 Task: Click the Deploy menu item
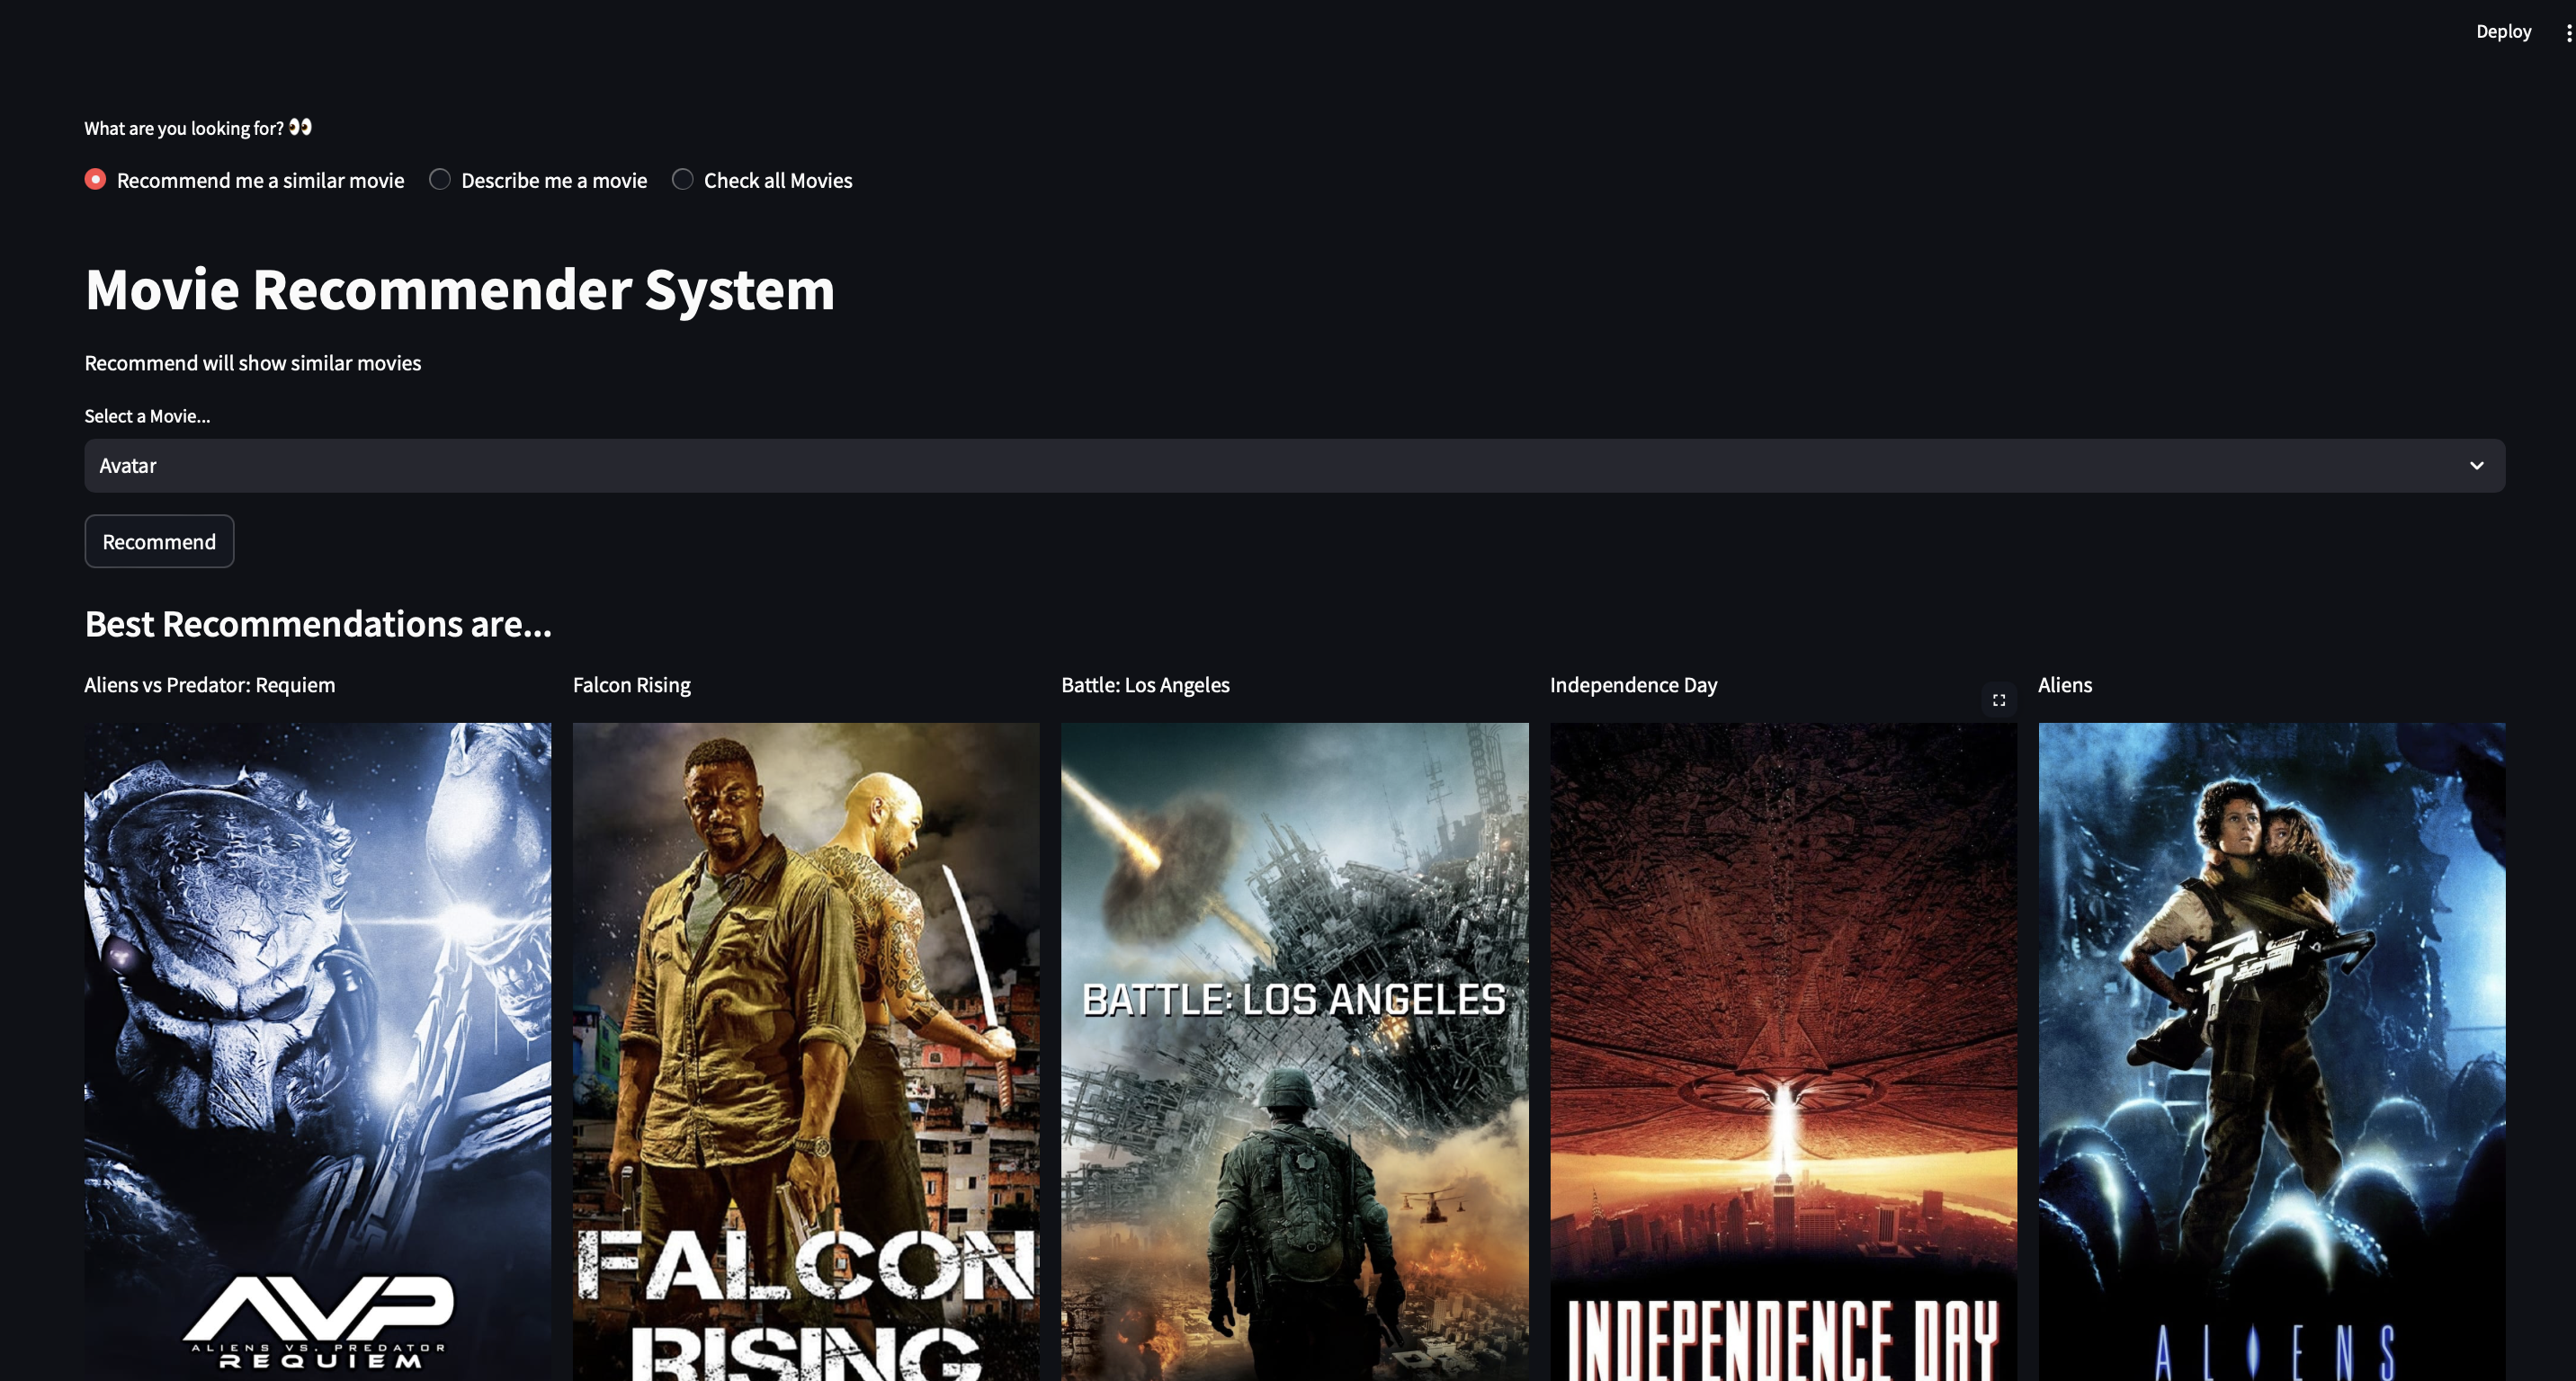point(2503,31)
